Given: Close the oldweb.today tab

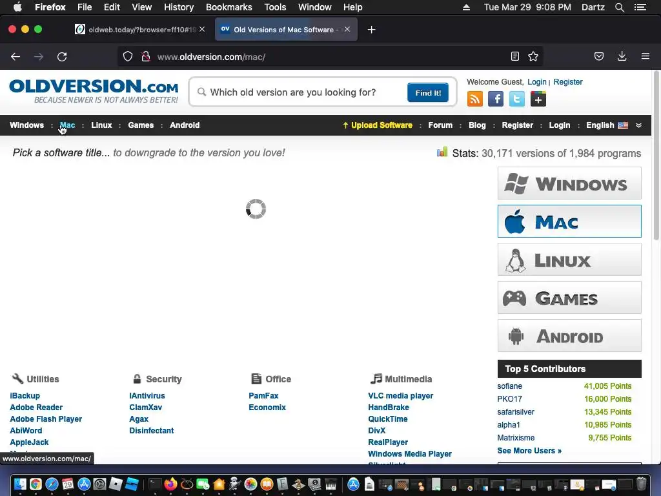Looking at the screenshot, I should point(202,29).
